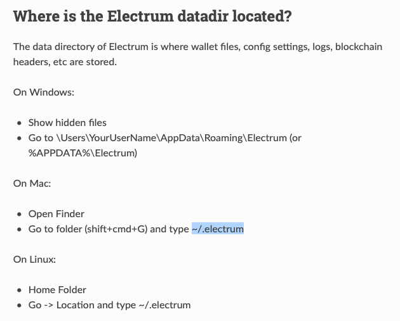Click the bullet before "Show hidden files"
Viewport: 400px width, 321px height.
tap(20, 123)
